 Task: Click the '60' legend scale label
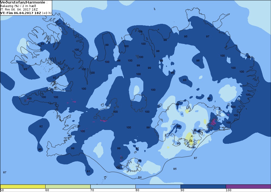coord(47,190)
